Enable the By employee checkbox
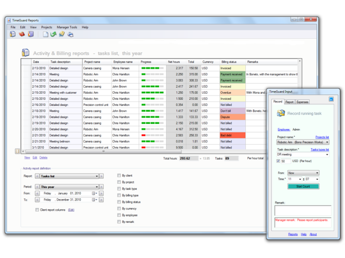 point(119,215)
